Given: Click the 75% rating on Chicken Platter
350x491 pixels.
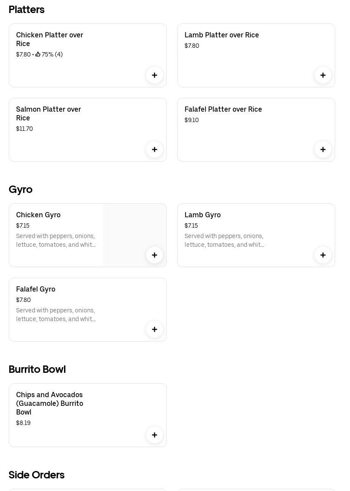Looking at the screenshot, I should coord(50,55).
